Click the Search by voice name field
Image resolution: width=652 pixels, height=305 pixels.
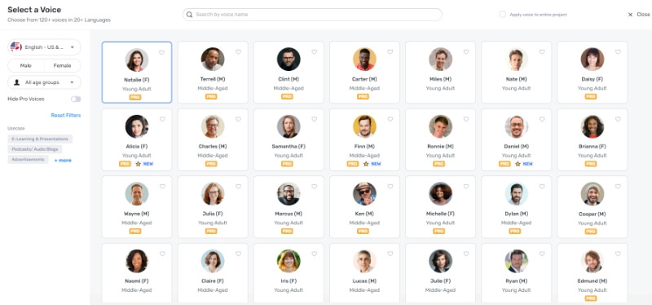[x=312, y=15]
